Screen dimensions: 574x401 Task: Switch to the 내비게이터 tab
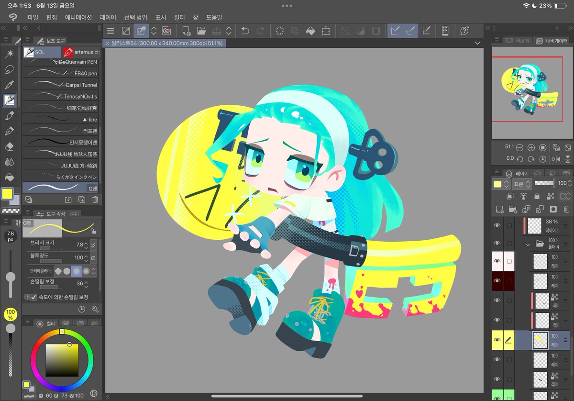553,41
